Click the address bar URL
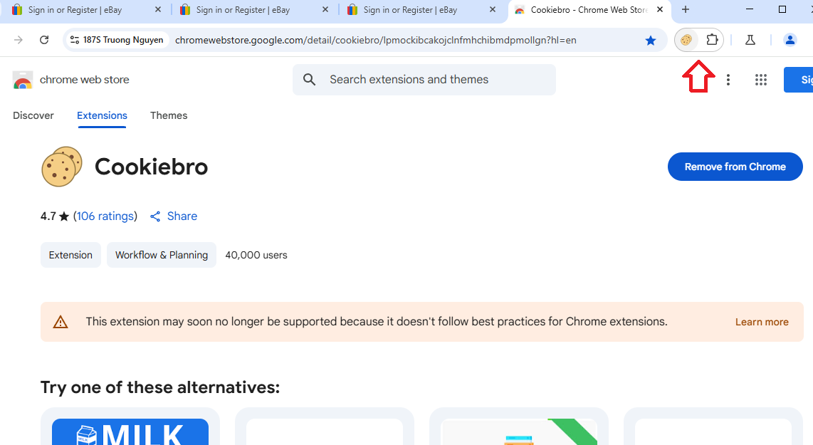 pyautogui.click(x=375, y=40)
